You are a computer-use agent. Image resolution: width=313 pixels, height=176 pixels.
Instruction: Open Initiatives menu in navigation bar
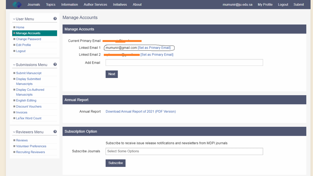tap(120, 4)
